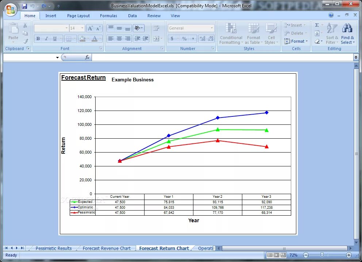The image size is (362, 262).
Task: Click the Delete cells button
Action: (x=296, y=33)
